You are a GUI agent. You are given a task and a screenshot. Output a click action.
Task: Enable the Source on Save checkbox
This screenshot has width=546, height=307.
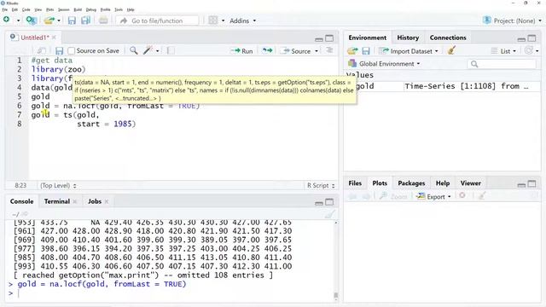(72, 51)
